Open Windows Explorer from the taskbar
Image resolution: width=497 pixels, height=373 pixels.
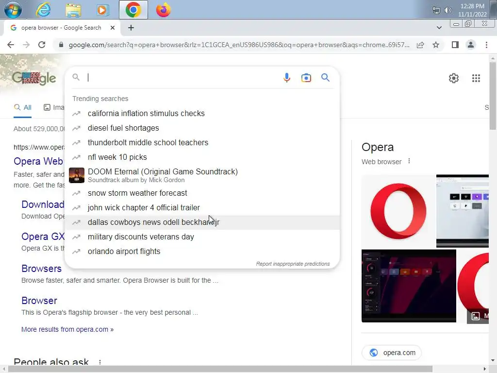tap(73, 10)
